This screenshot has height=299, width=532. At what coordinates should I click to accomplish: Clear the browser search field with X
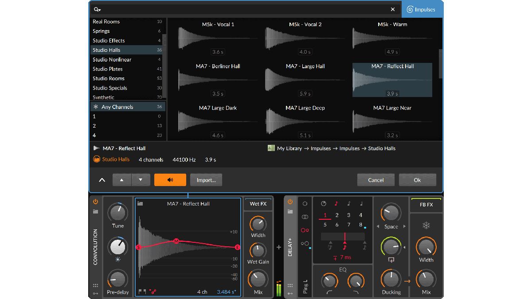(x=393, y=9)
